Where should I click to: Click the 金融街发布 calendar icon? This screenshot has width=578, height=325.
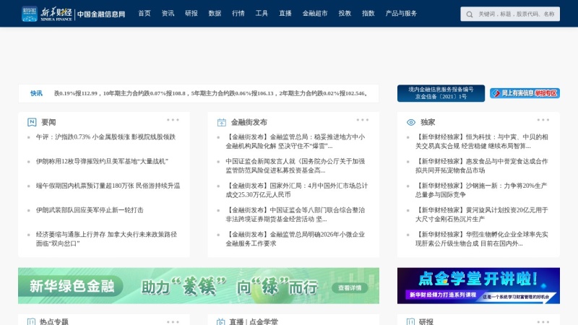tap(222, 122)
